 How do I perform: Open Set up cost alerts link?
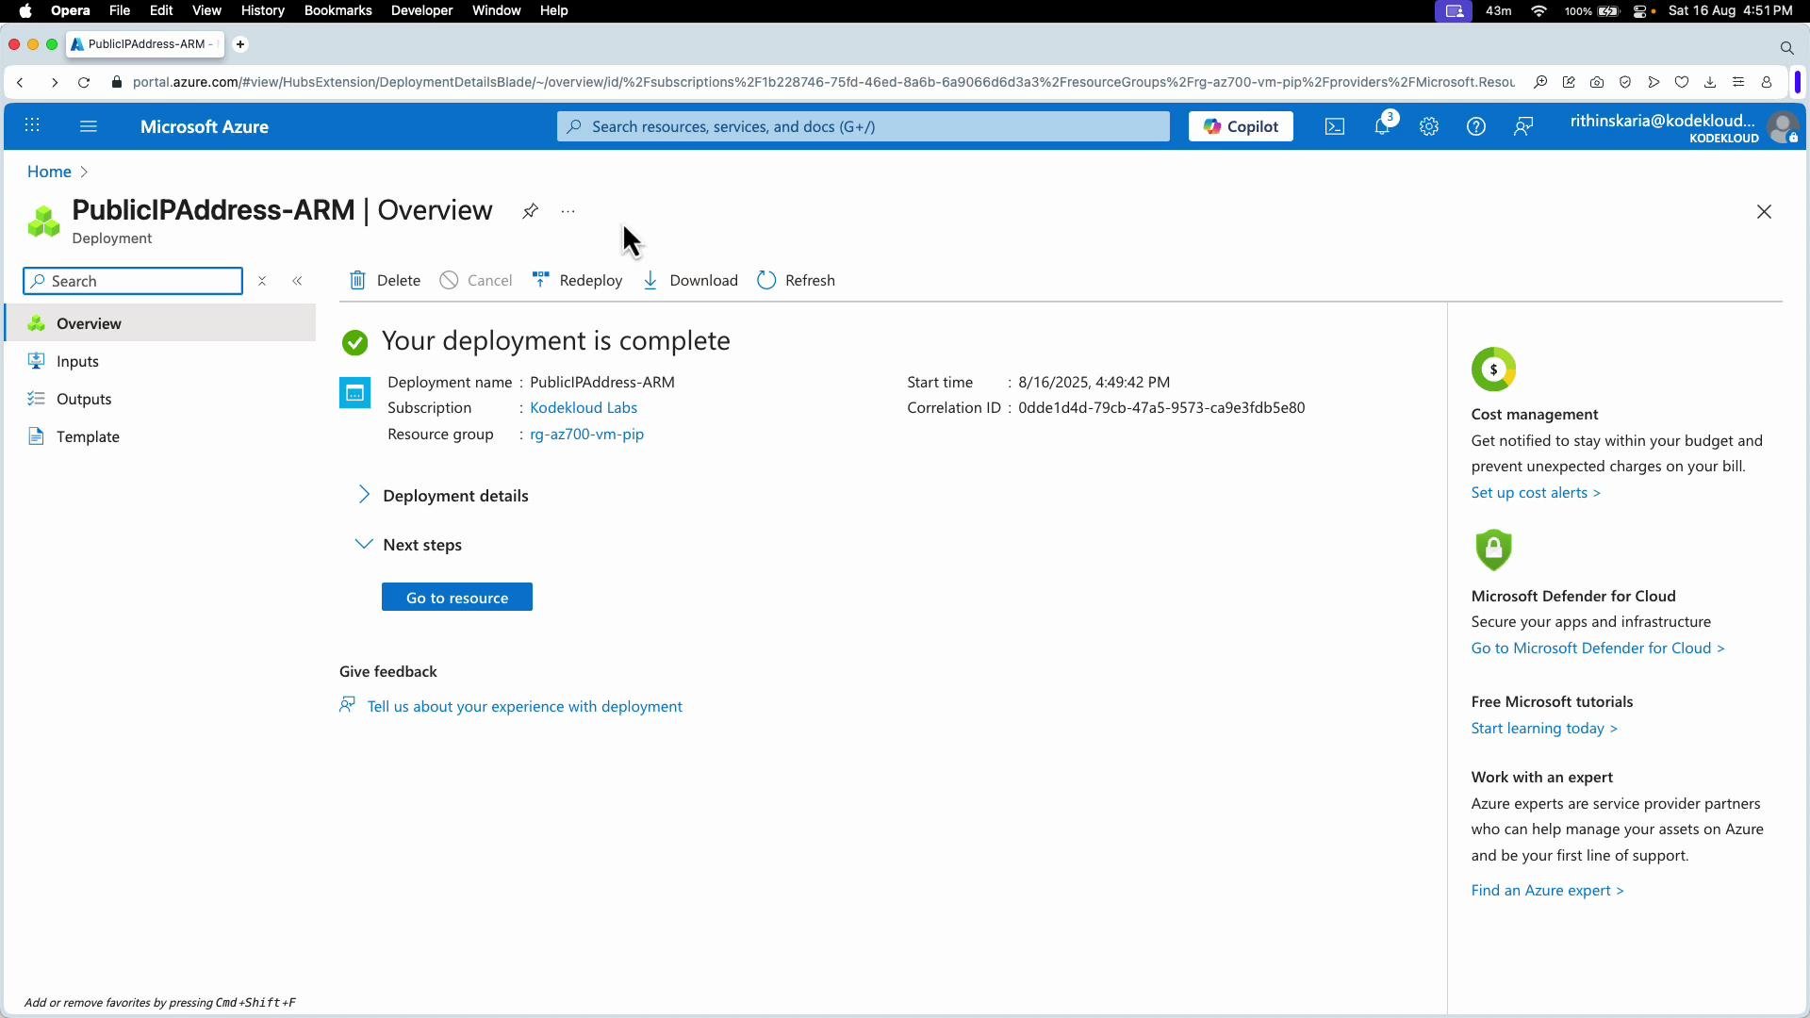pos(1536,493)
